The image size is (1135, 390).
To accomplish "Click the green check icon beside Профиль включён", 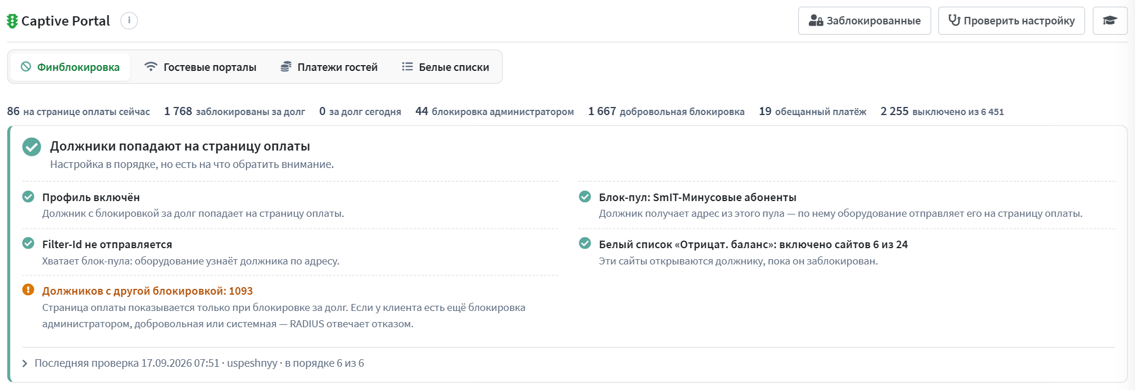I will coord(28,196).
